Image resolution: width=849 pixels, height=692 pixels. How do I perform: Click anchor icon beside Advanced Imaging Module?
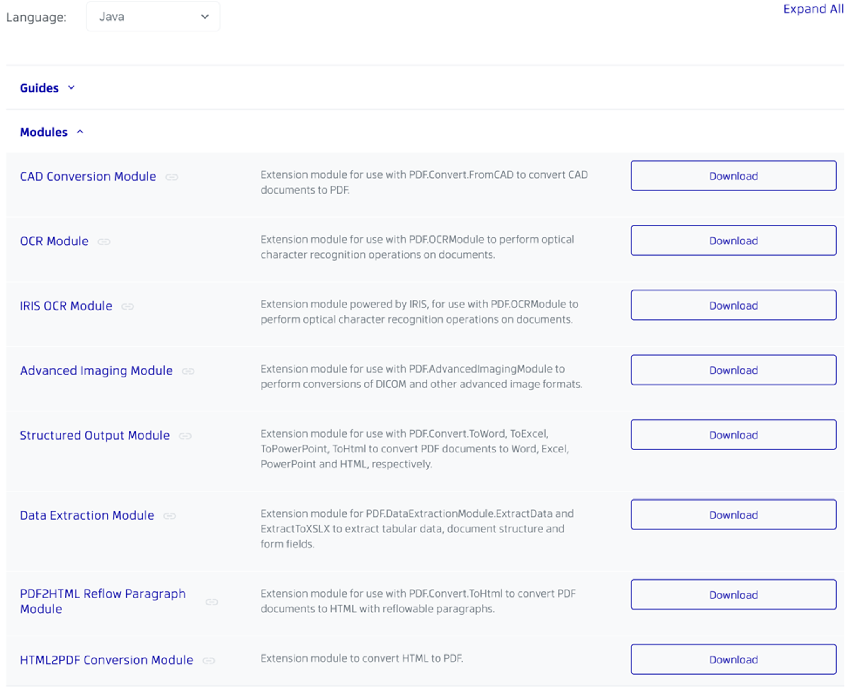click(x=188, y=371)
